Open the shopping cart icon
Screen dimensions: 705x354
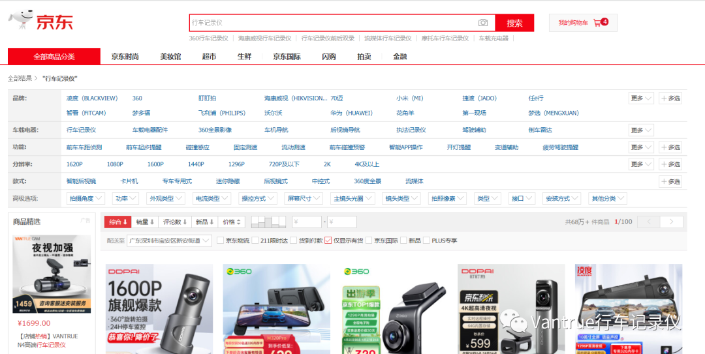(597, 22)
